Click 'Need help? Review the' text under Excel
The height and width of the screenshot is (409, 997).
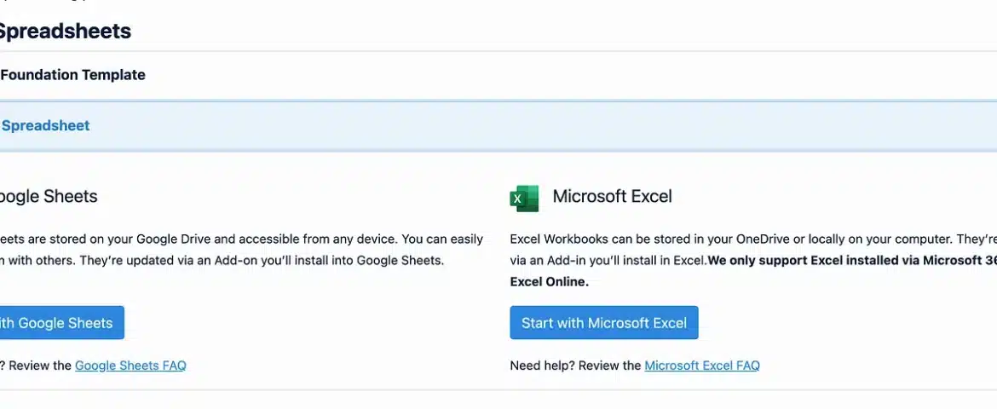pyautogui.click(x=575, y=365)
